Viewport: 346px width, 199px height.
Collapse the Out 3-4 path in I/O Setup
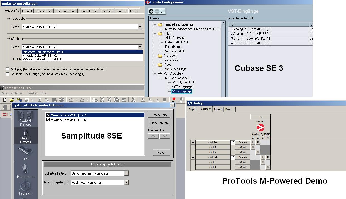[193, 157]
